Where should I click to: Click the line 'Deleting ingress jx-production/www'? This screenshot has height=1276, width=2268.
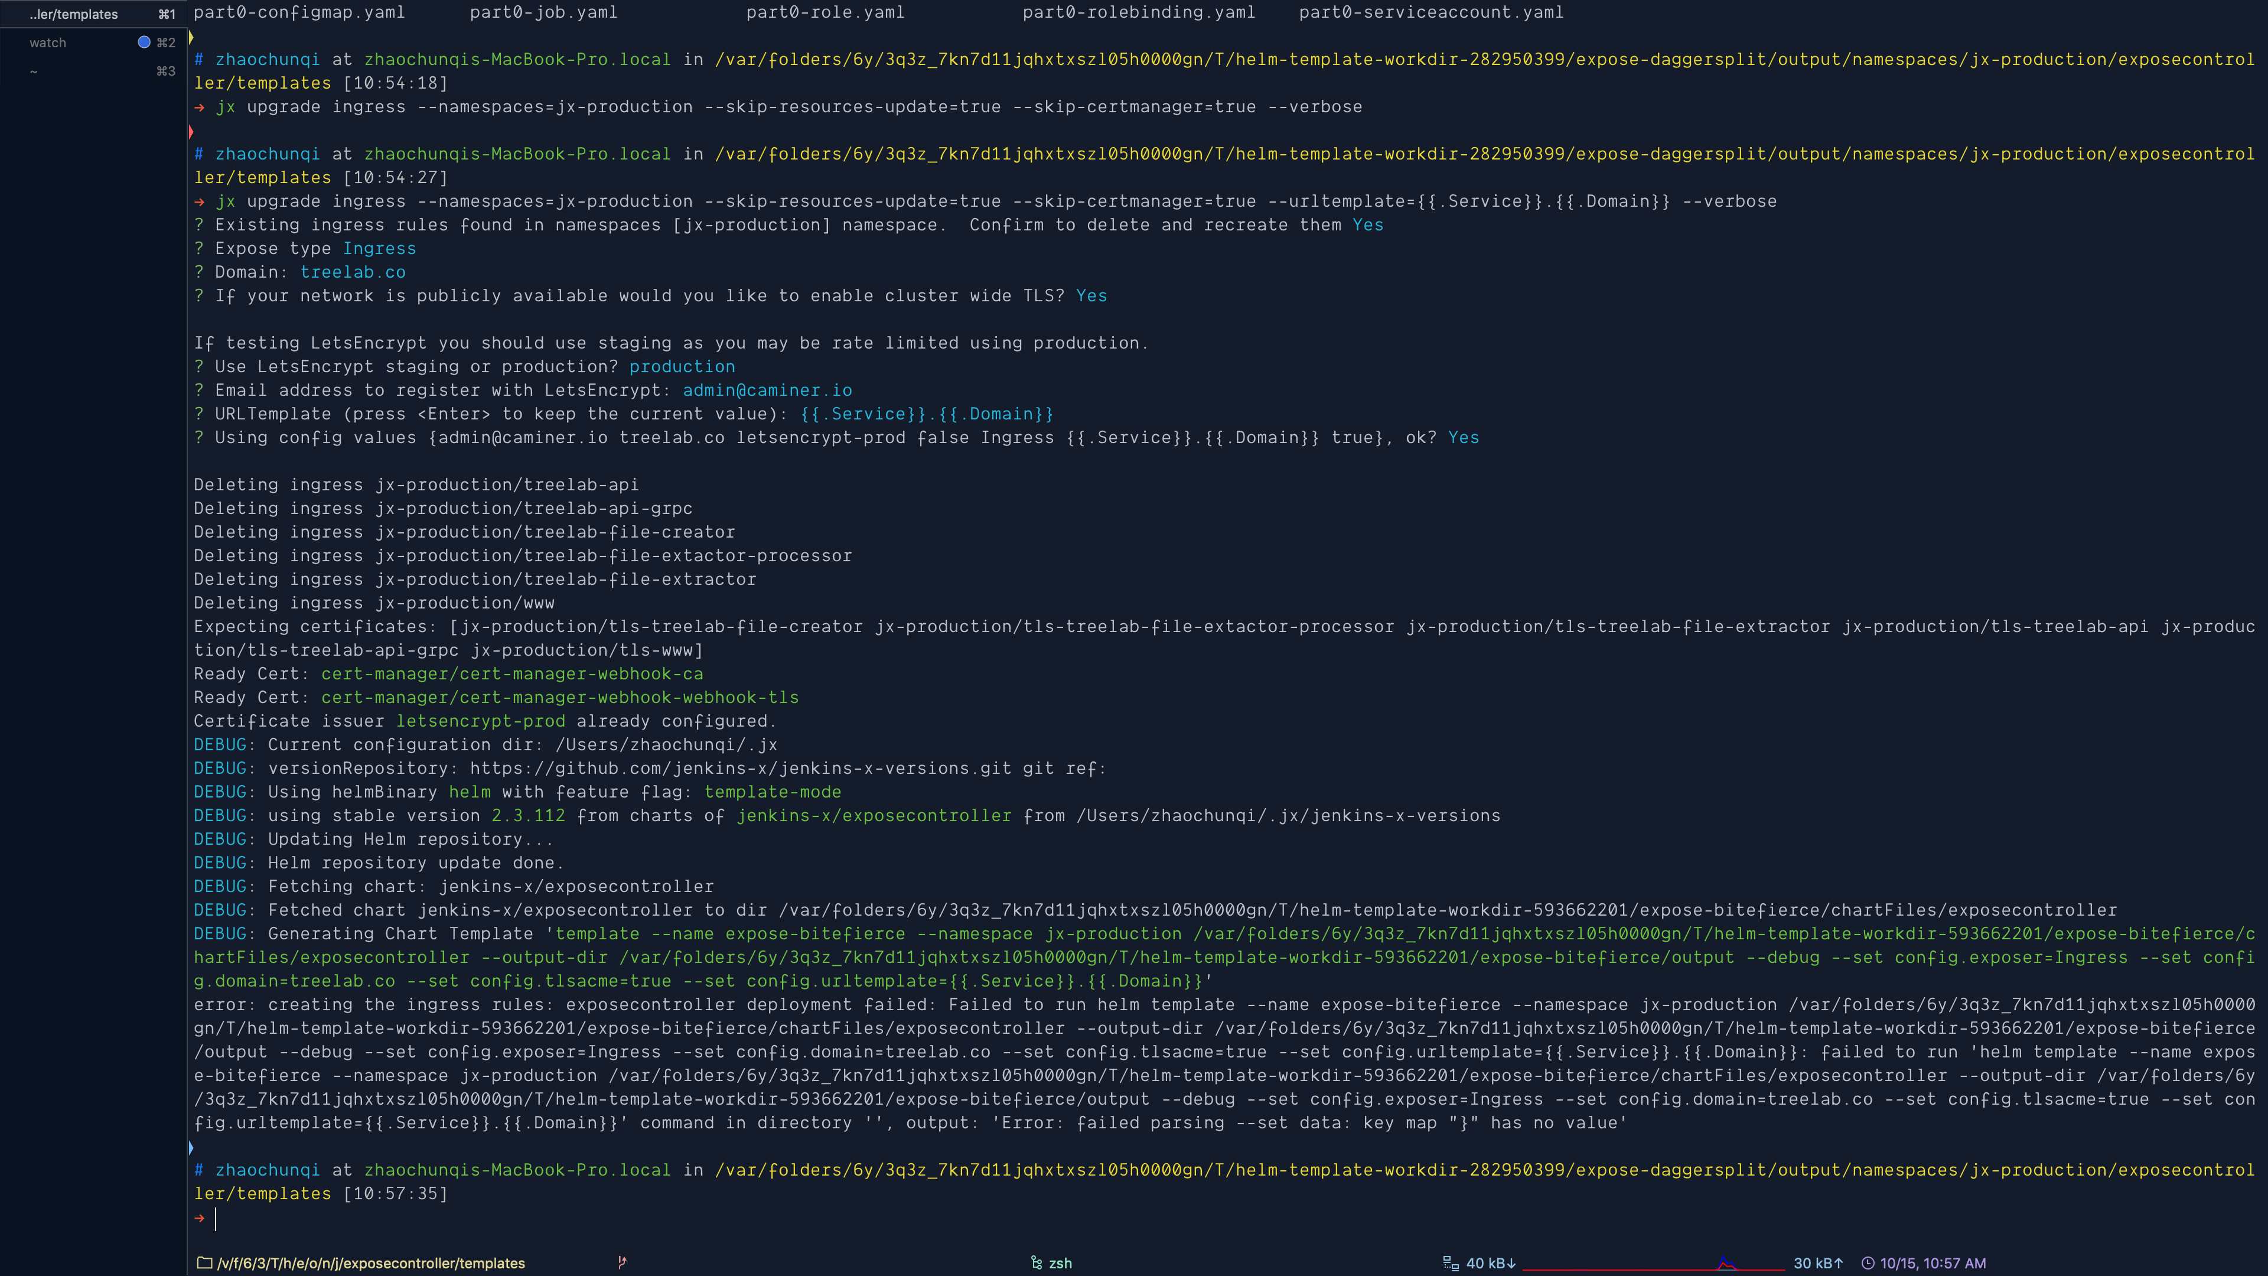click(374, 603)
